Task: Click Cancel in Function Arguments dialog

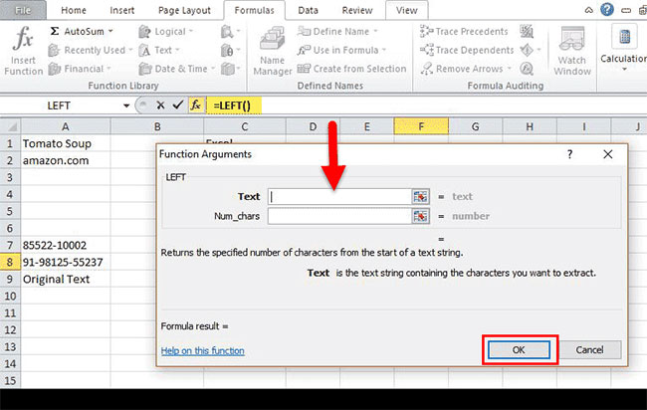Action: (x=589, y=350)
